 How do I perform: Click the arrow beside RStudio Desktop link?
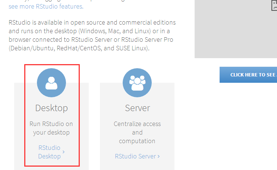tap(64, 152)
